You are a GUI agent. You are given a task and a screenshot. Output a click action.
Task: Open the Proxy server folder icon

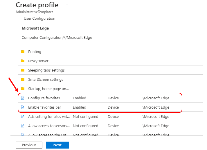tap(23, 61)
